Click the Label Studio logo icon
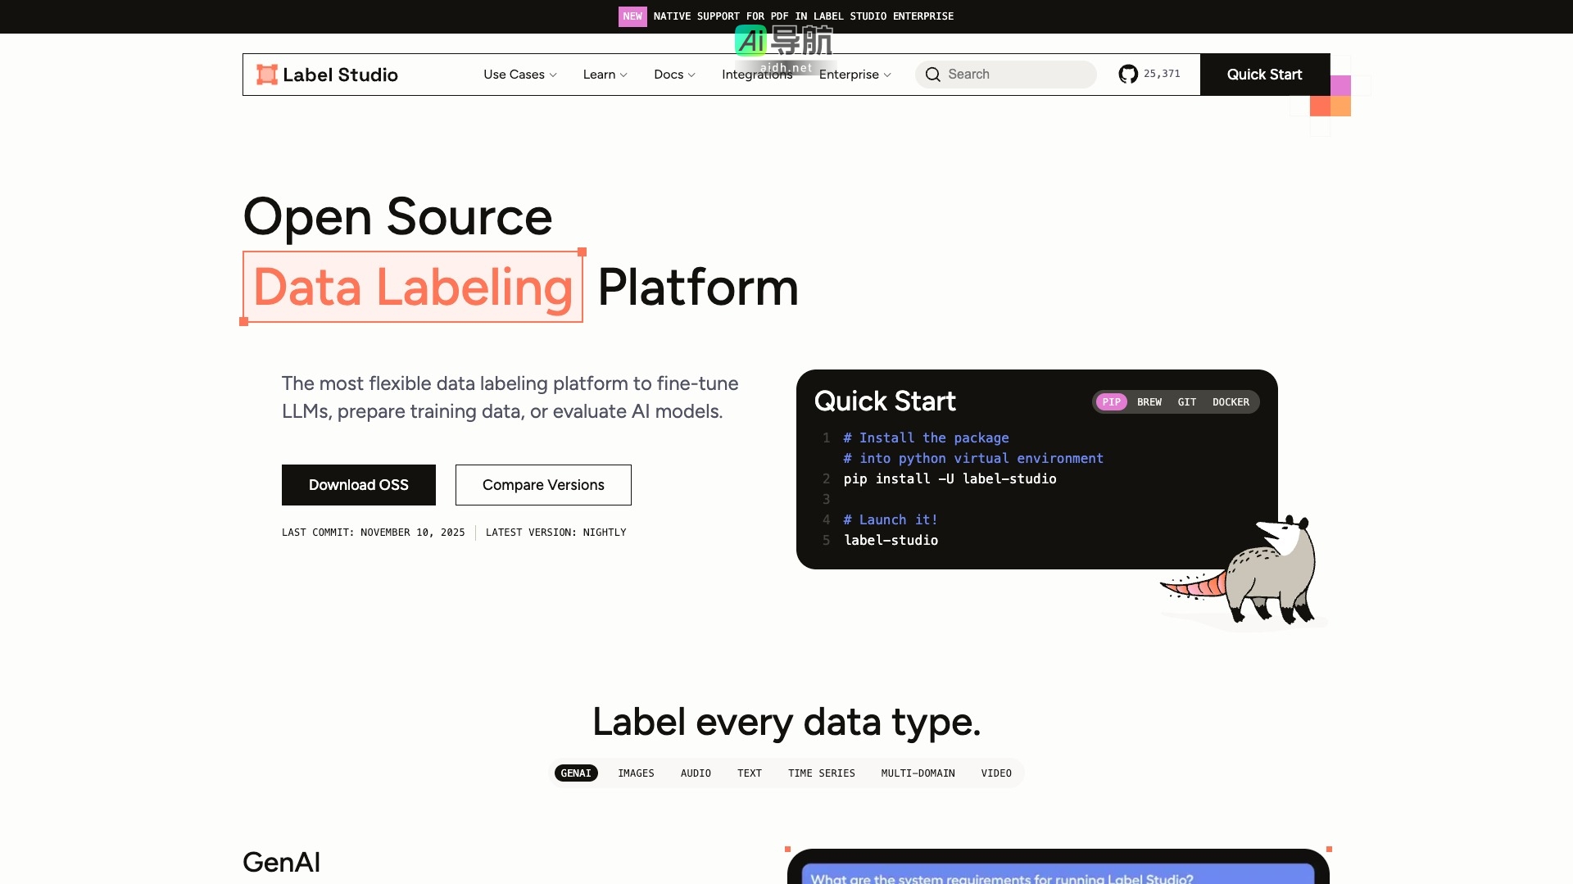The height and width of the screenshot is (884, 1573). point(266,75)
